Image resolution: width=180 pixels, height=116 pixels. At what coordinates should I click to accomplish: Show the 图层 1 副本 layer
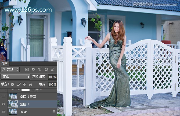click(x=3, y=96)
